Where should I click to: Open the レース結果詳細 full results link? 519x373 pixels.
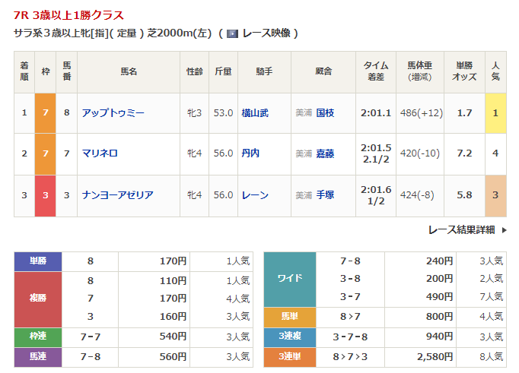coord(461,229)
